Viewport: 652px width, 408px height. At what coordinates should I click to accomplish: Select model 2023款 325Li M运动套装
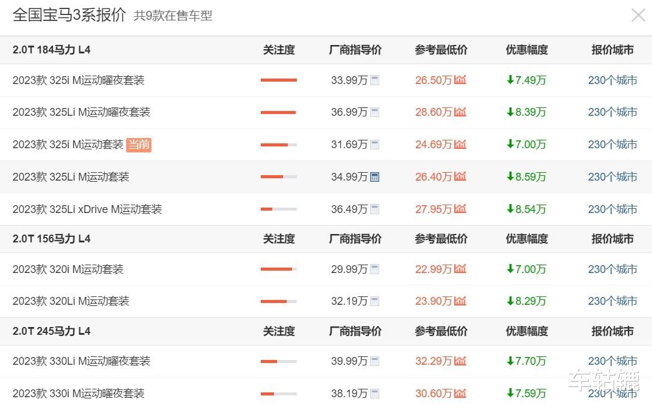(x=71, y=177)
